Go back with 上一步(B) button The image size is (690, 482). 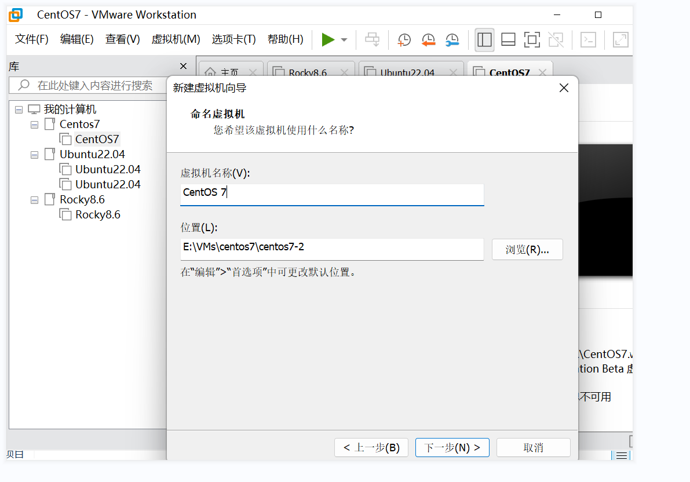pyautogui.click(x=371, y=448)
